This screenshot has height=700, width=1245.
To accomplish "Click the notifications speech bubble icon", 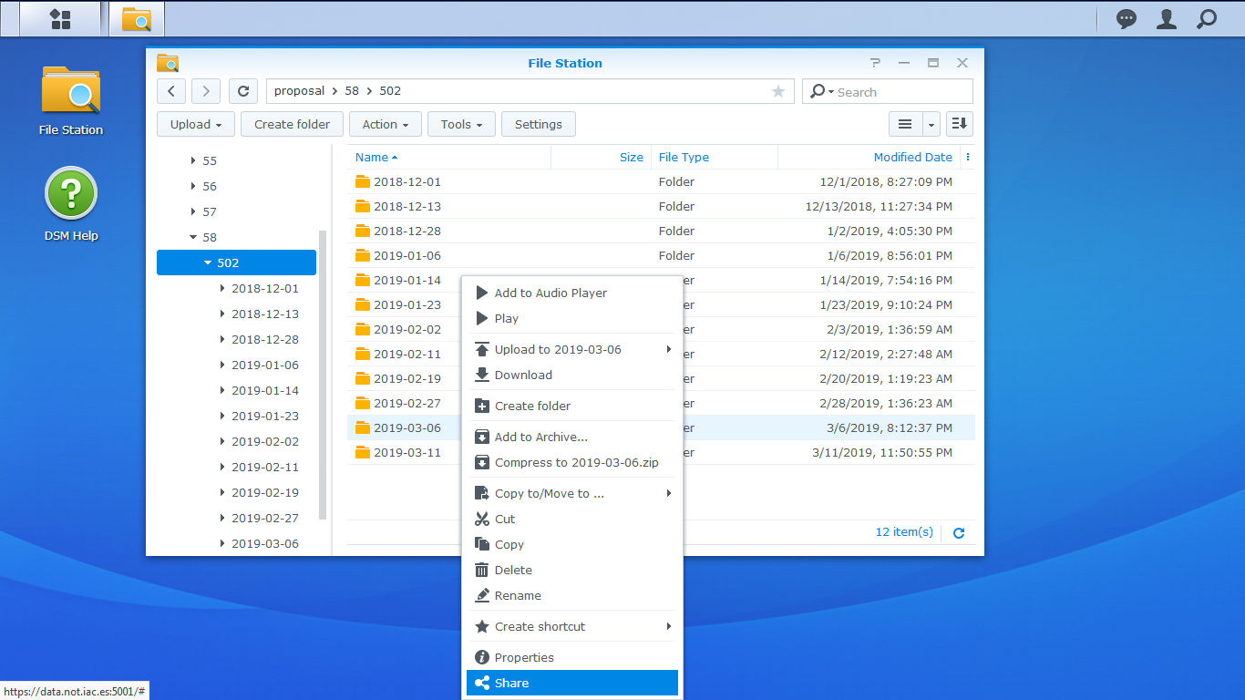I will [1127, 19].
